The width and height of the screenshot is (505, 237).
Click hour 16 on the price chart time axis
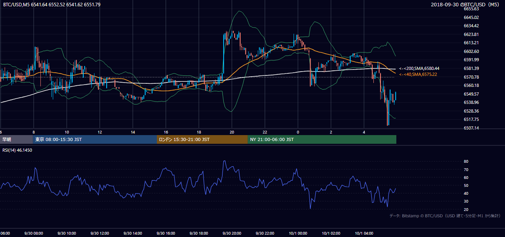click(166, 132)
